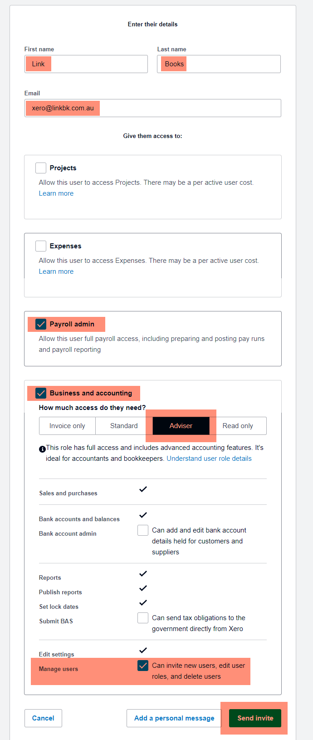Toggle the Business and accounting checkbox

pos(41,393)
